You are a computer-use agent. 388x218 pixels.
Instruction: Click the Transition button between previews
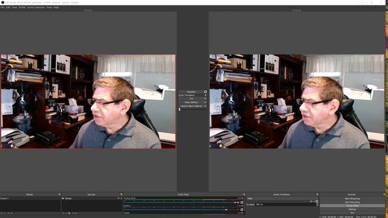[x=191, y=91]
